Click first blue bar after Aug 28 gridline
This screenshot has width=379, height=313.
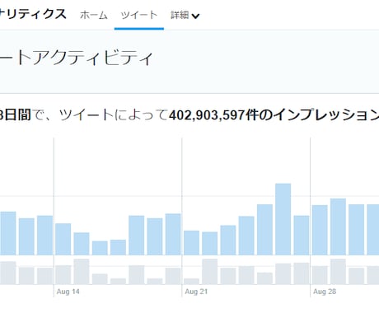pyautogui.click(x=320, y=230)
